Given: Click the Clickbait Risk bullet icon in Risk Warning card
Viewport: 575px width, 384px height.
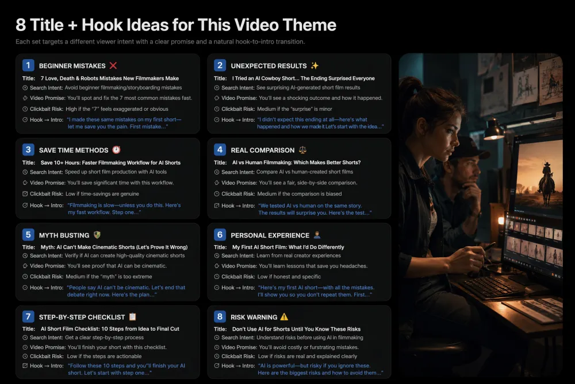Looking at the screenshot, I should point(217,356).
